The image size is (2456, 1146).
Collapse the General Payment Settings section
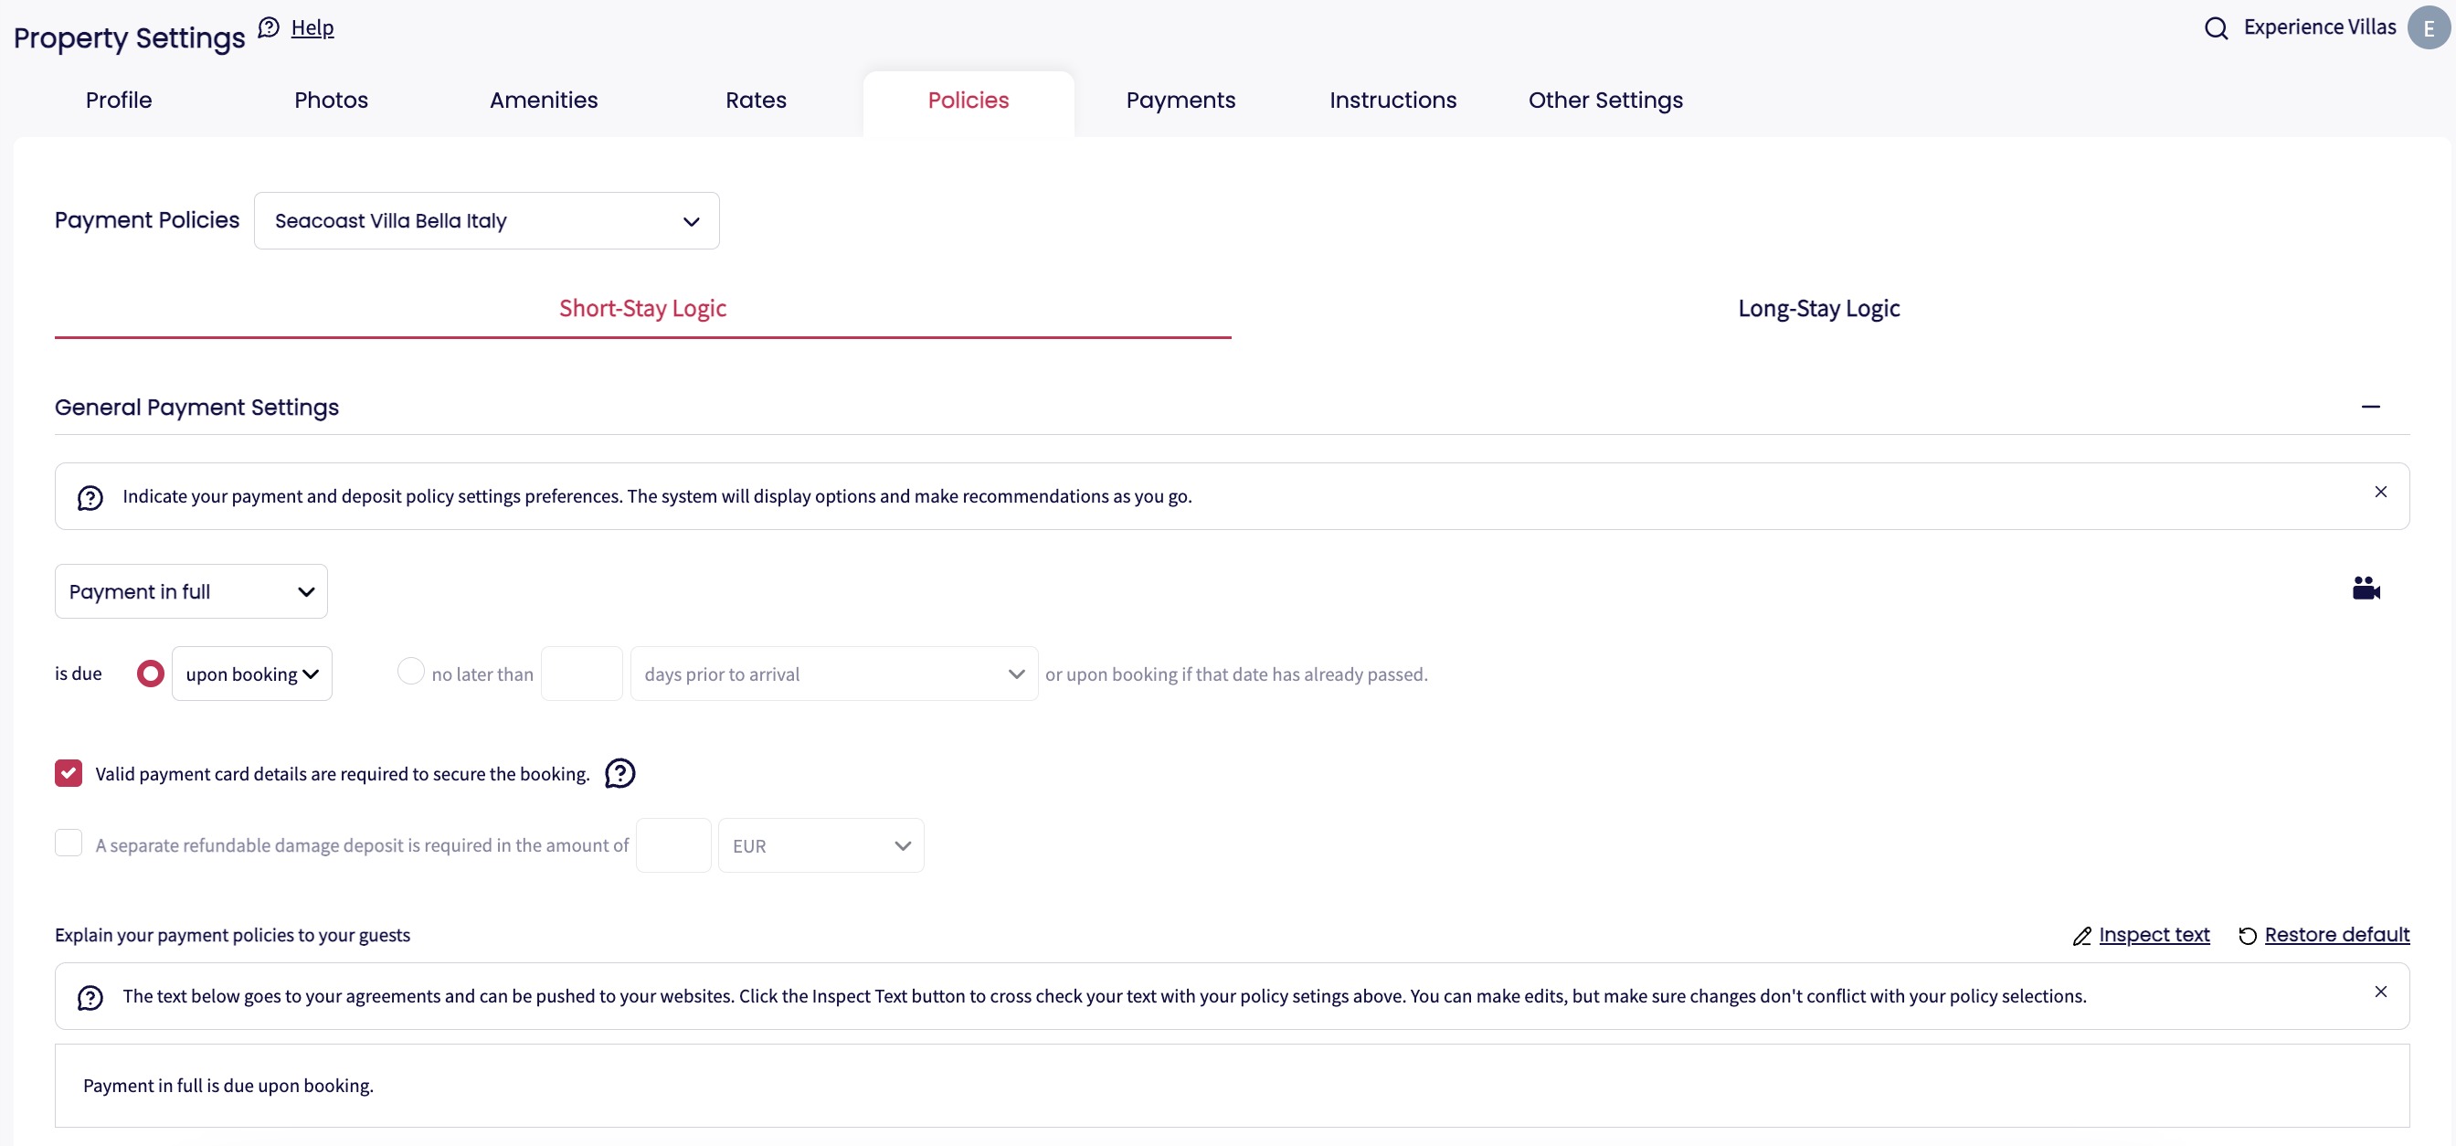tap(2370, 407)
